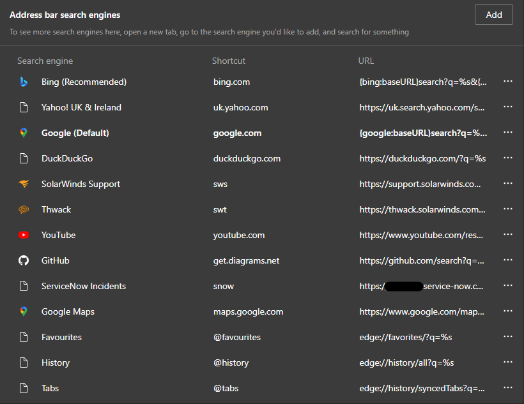Open more actions for Bing (Recommended)

pos(507,81)
